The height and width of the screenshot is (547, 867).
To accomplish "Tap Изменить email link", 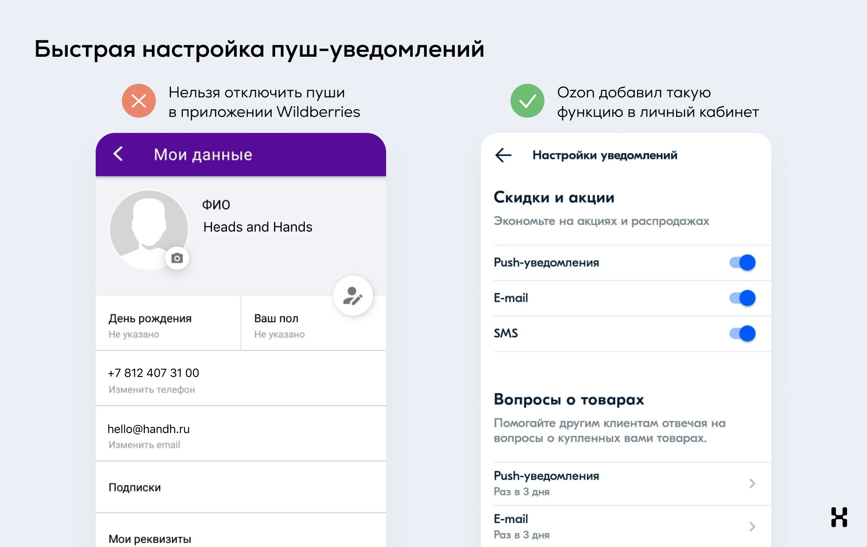I will click(144, 445).
